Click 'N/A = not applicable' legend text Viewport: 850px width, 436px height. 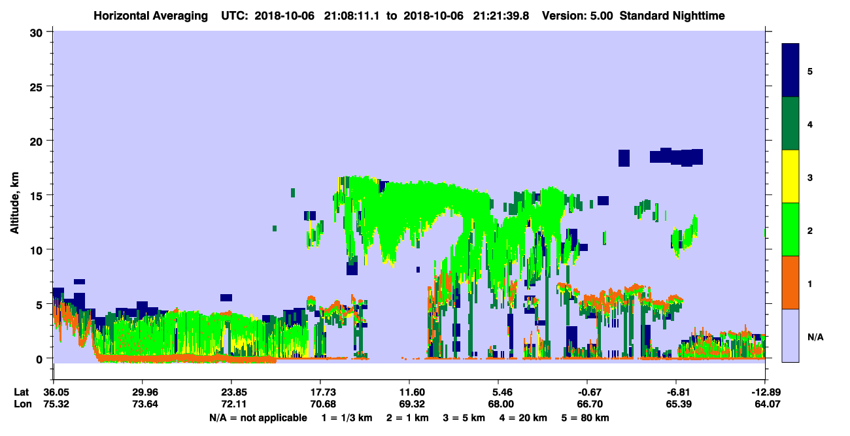coord(258,418)
